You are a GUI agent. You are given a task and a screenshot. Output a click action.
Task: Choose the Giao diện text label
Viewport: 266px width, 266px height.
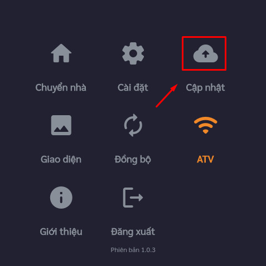coord(61,160)
